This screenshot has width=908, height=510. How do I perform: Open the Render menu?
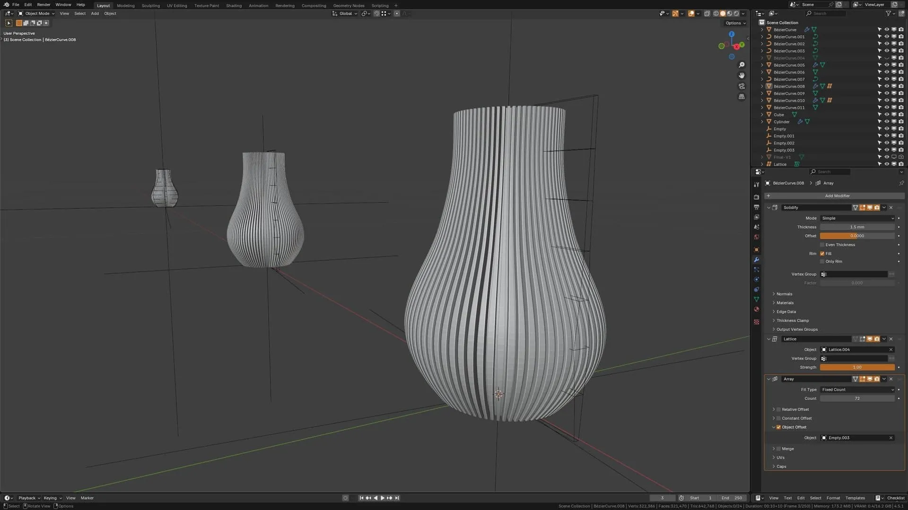[44, 5]
